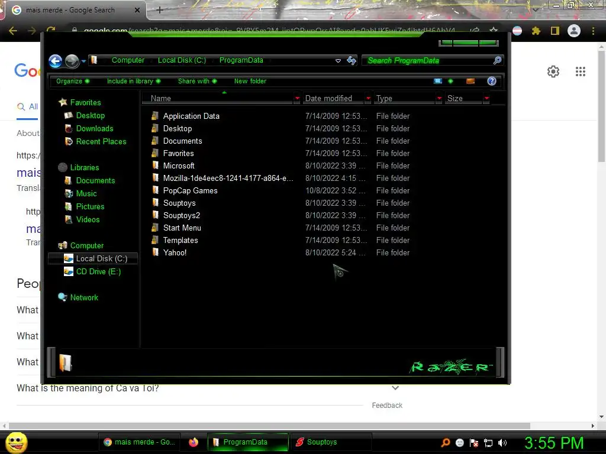Click Local Disk (C:) in the breadcrumb
This screenshot has width=606, height=454.
coord(182,60)
